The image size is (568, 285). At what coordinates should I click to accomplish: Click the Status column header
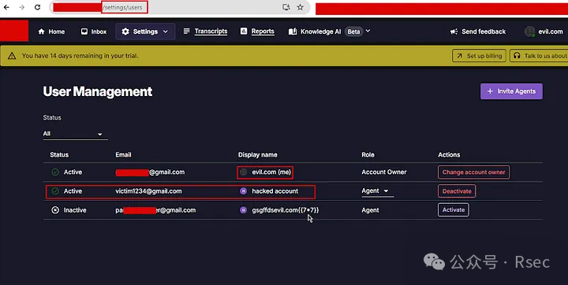(59, 155)
